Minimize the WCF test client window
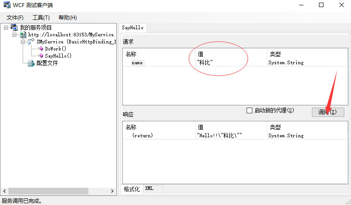This screenshot has width=351, height=205. coord(301,5)
